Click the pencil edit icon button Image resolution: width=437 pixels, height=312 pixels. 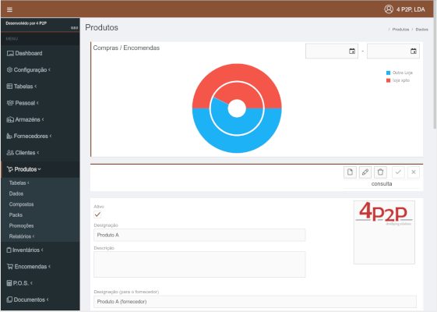click(365, 172)
